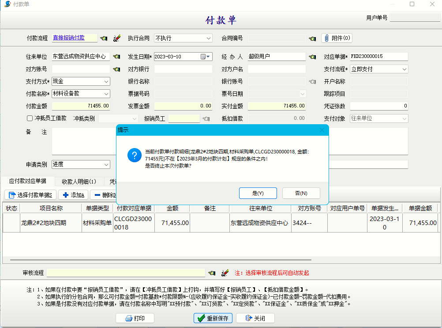Open the 直接报销付款 link

(68, 38)
